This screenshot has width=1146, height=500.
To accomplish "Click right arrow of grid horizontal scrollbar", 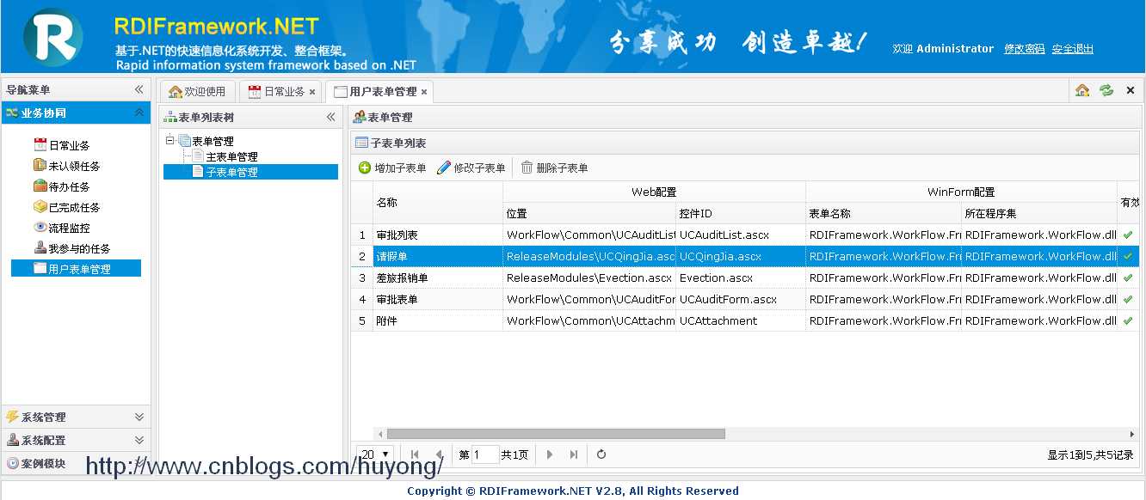I will click(x=1132, y=434).
